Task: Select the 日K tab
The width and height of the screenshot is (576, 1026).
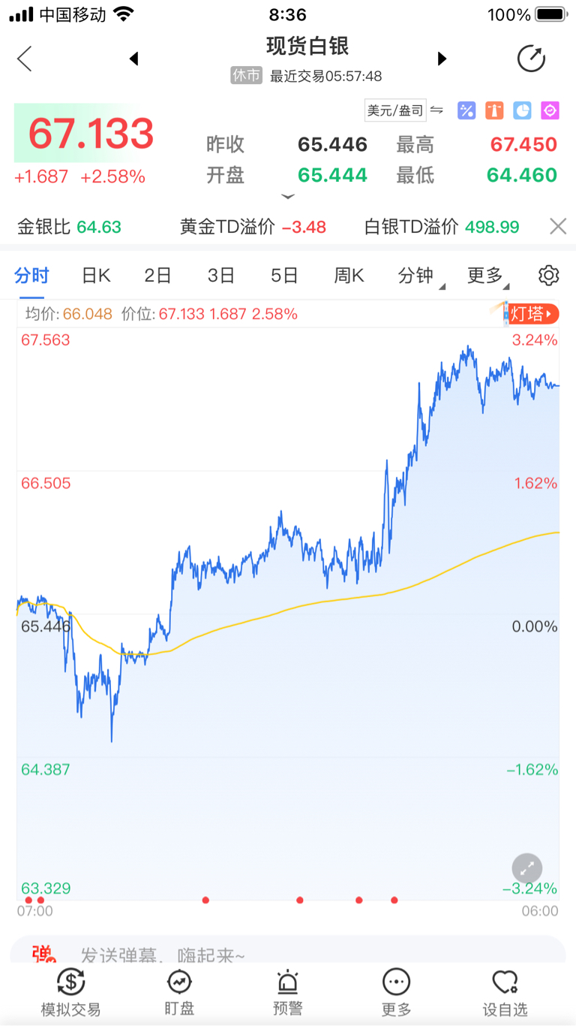Action: point(96,276)
